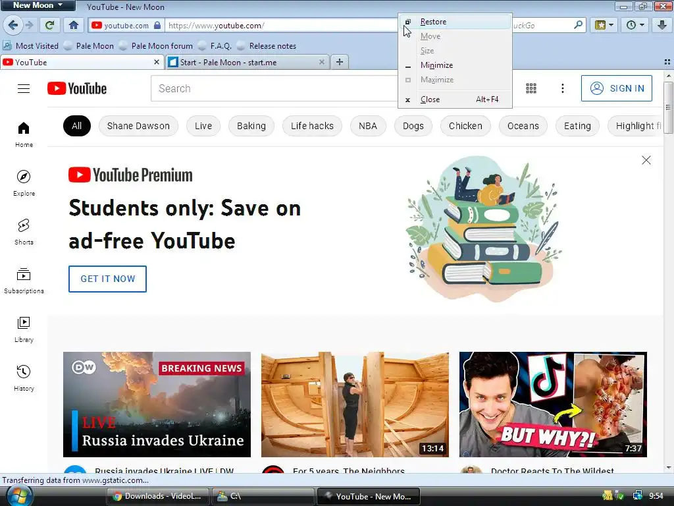674x506 pixels.
Task: Toggle the YouTube hamburger guide menu
Action: (24, 89)
